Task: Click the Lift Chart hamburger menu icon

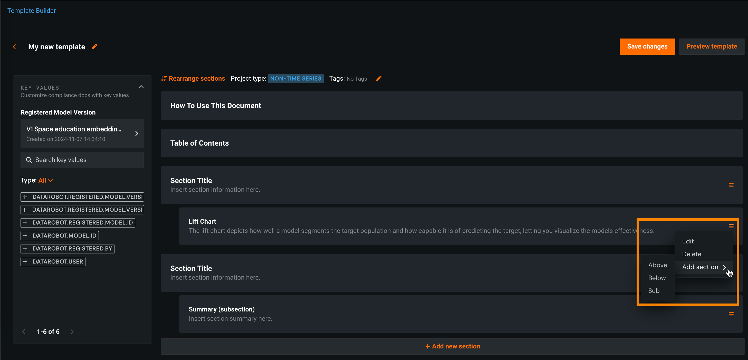Action: click(731, 226)
